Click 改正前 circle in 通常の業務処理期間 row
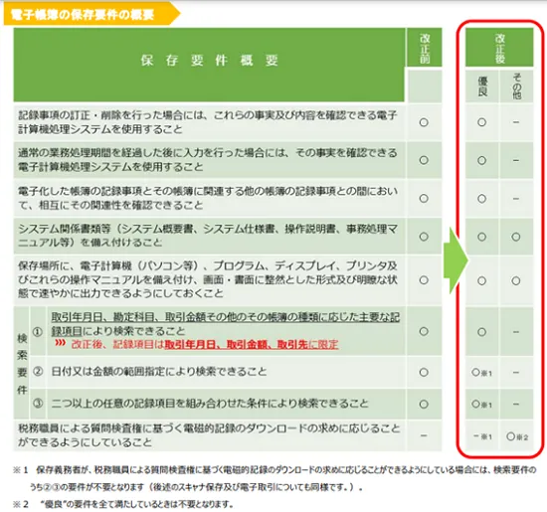Viewport: 547px width, 512px height. pos(424,160)
